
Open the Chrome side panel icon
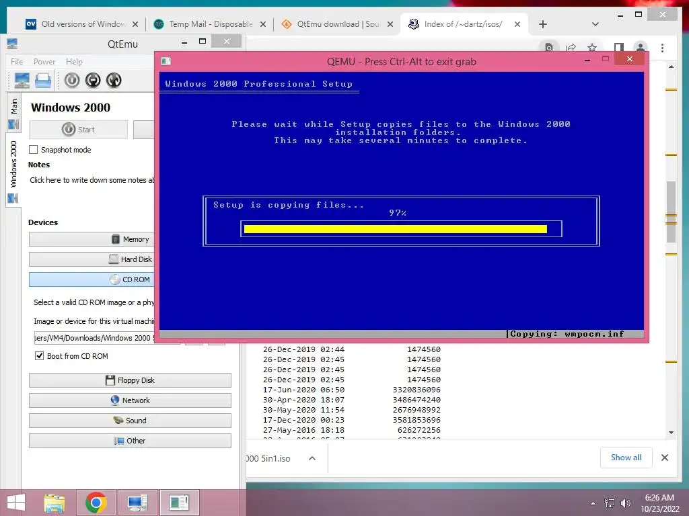coord(619,48)
